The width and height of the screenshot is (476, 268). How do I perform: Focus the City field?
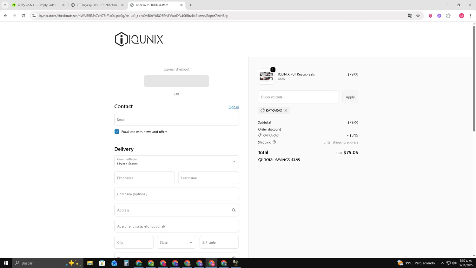click(x=134, y=242)
